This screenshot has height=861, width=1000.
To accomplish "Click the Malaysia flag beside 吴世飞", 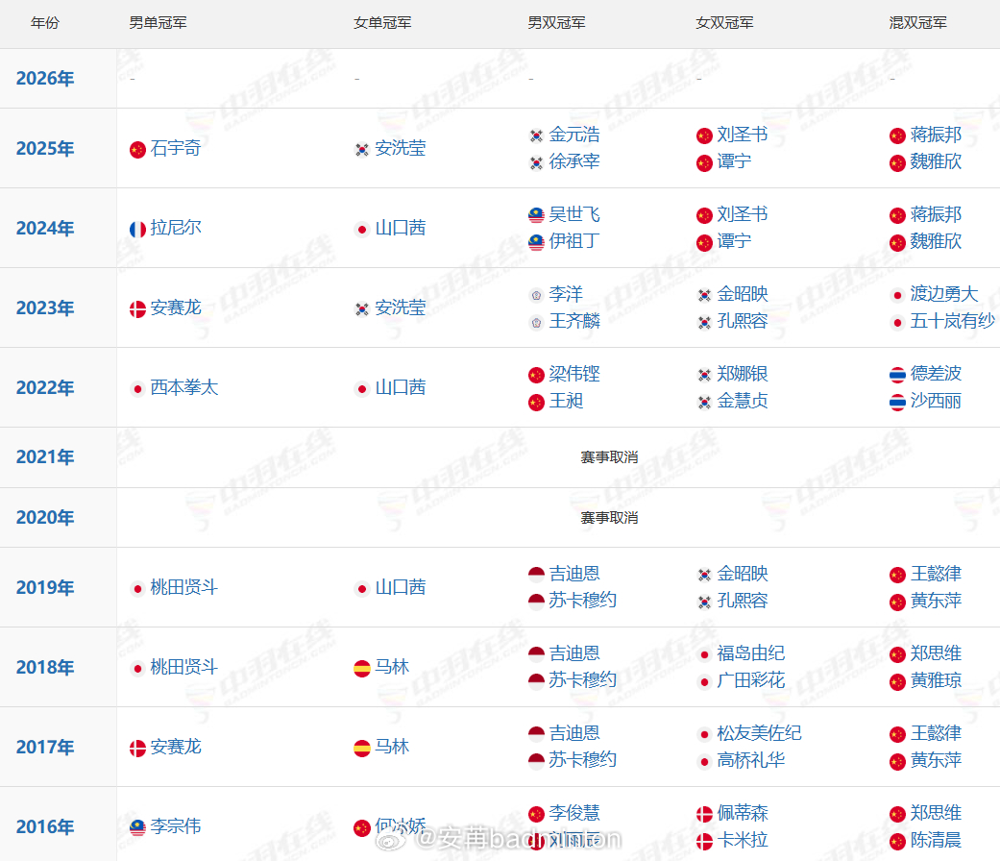I will 536,215.
